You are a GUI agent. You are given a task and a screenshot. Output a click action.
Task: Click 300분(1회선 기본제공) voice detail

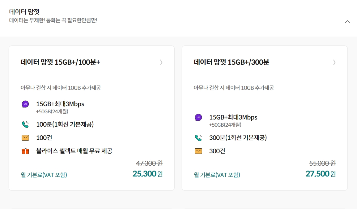tap(238, 137)
